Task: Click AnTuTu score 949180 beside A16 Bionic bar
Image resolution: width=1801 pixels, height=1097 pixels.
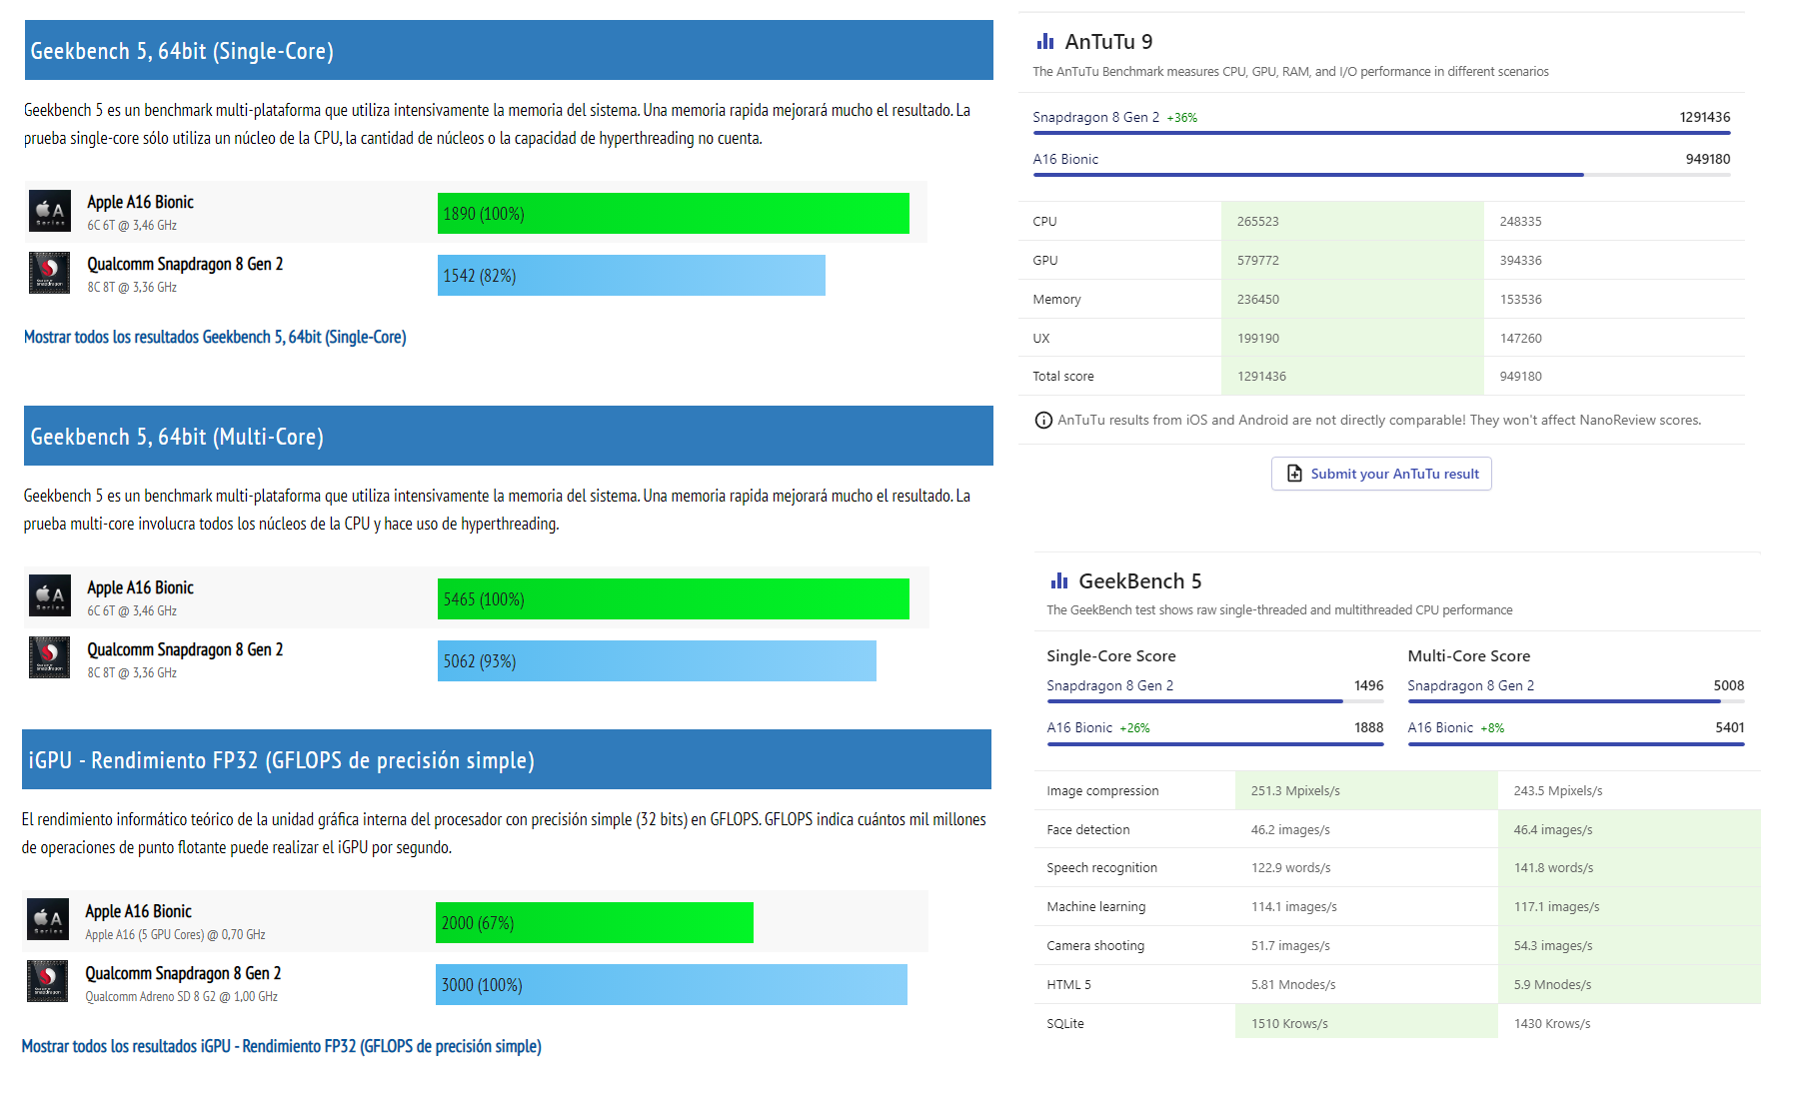Action: click(1708, 159)
